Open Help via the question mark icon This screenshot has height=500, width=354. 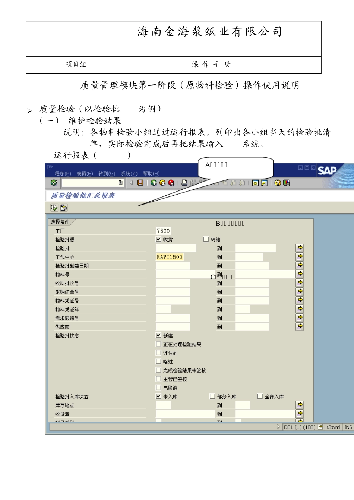278,183
